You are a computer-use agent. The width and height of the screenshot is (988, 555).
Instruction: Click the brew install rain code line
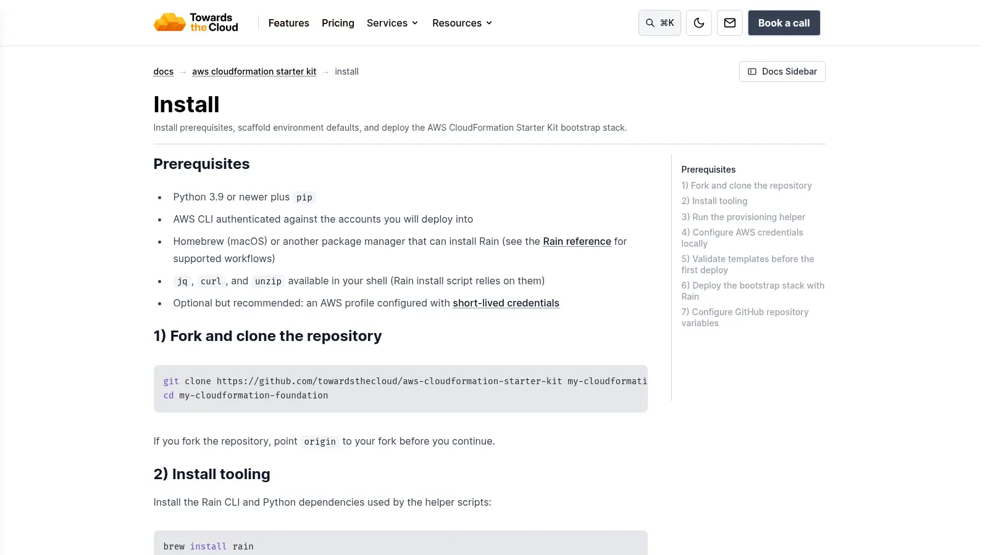click(208, 546)
